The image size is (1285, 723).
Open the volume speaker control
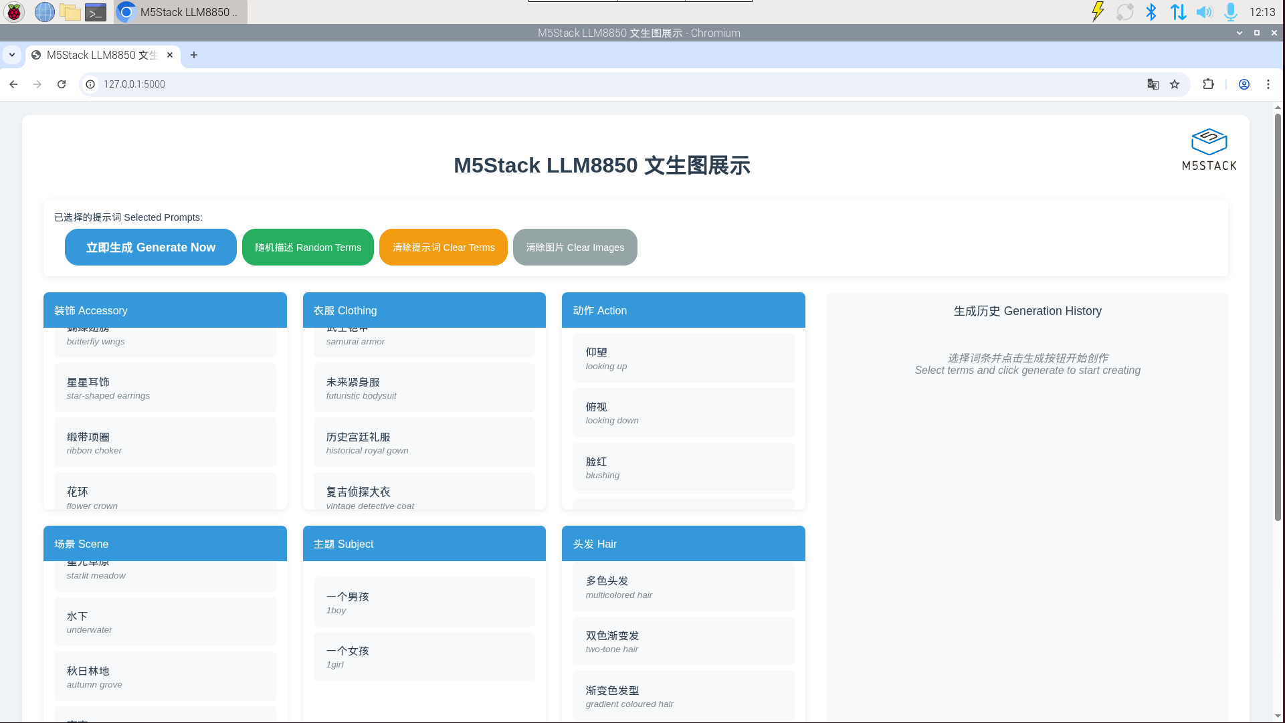pos(1204,12)
